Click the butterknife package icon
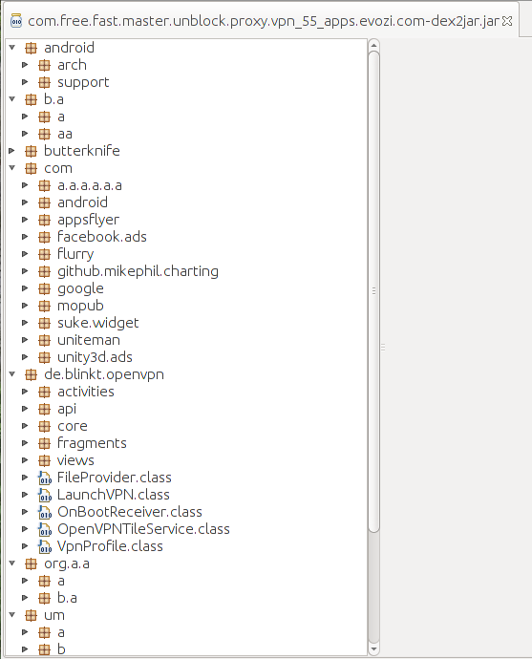 pos(31,151)
